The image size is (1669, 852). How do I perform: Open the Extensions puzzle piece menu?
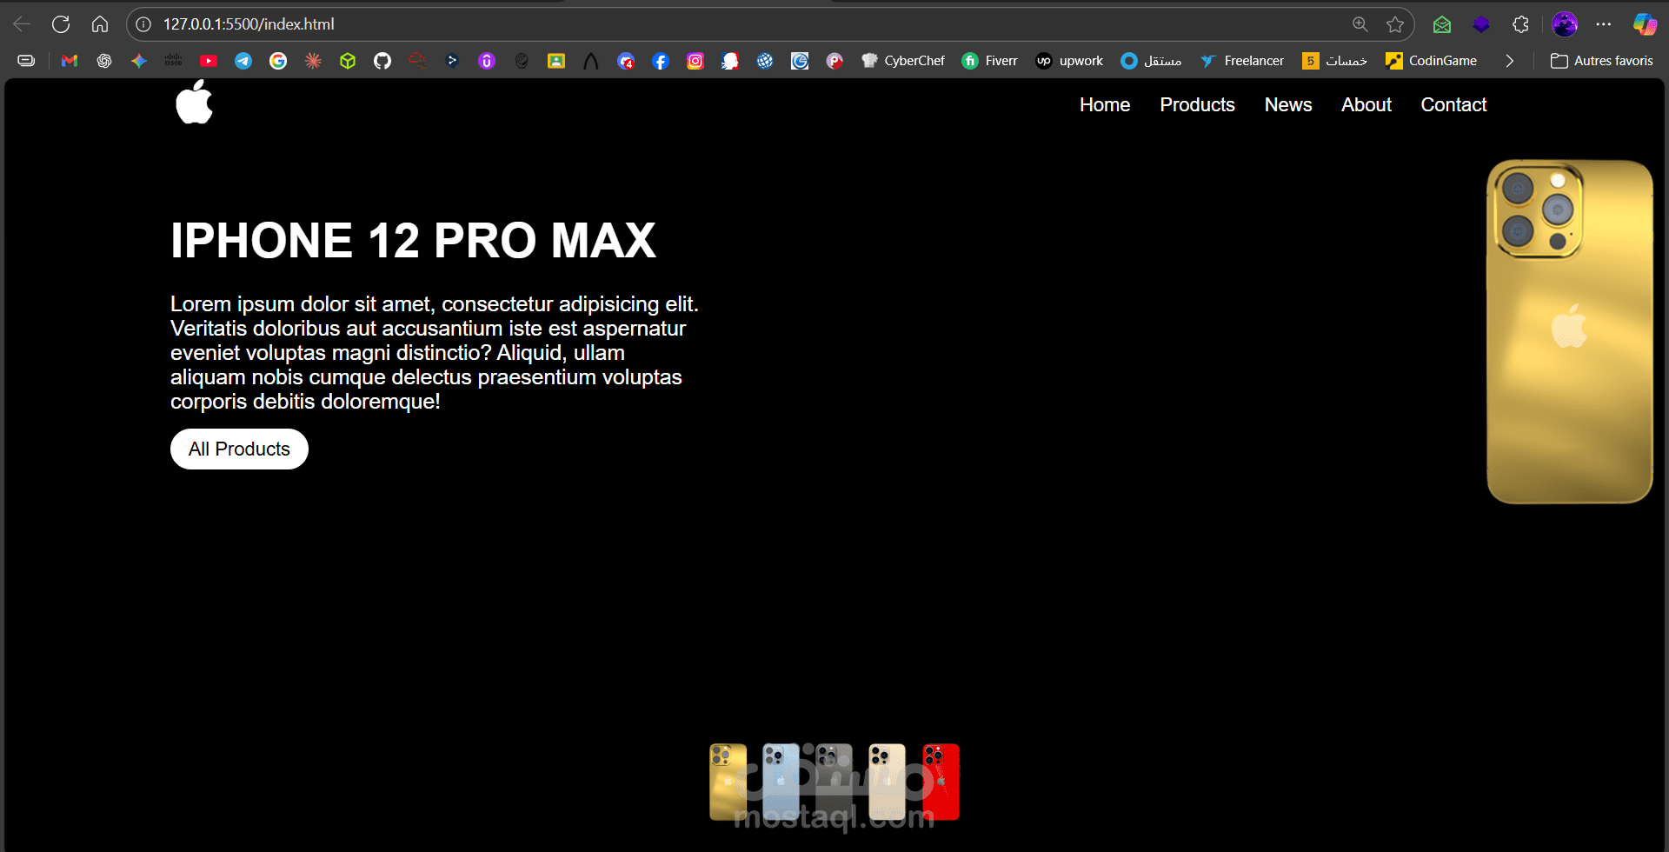pos(1520,24)
